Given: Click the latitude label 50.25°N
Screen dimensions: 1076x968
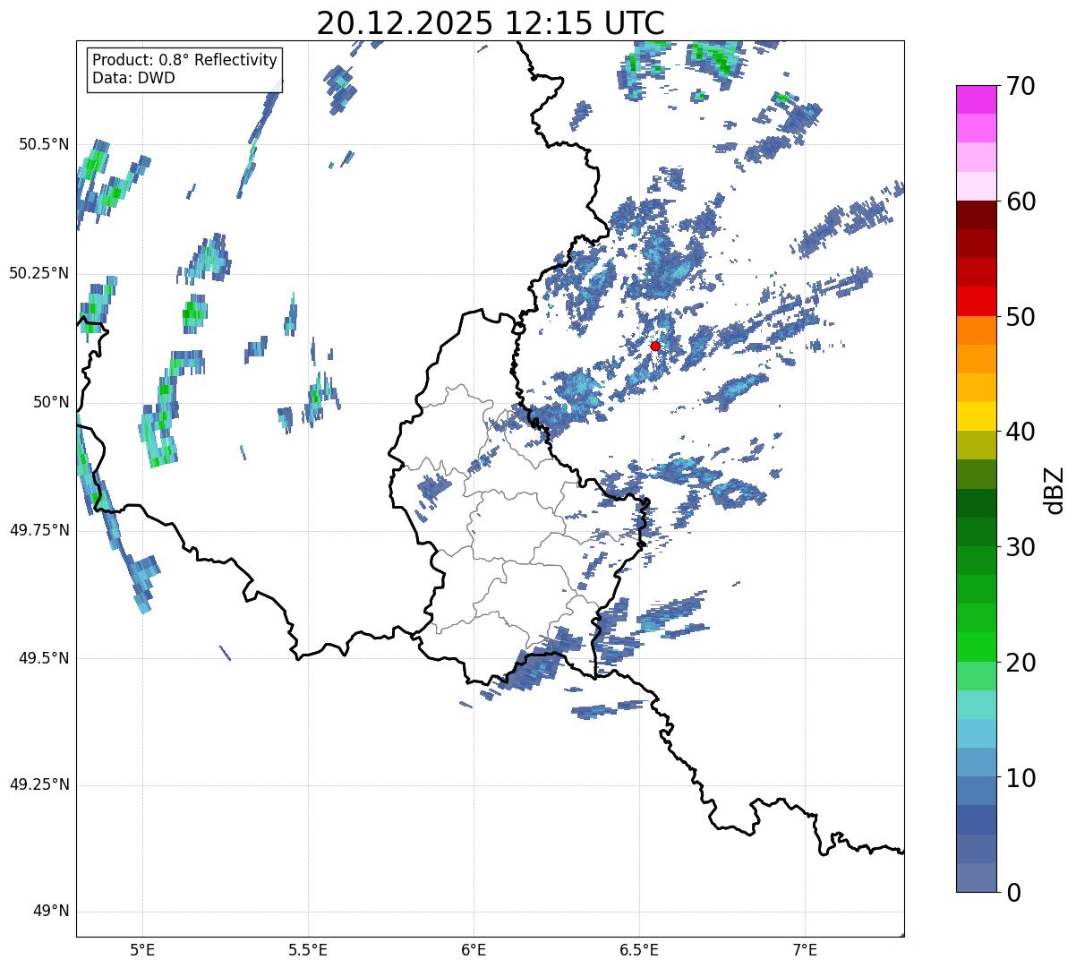Looking at the screenshot, I should [39, 273].
